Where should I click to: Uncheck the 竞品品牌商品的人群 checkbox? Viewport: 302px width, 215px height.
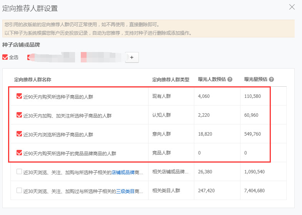[19, 153]
